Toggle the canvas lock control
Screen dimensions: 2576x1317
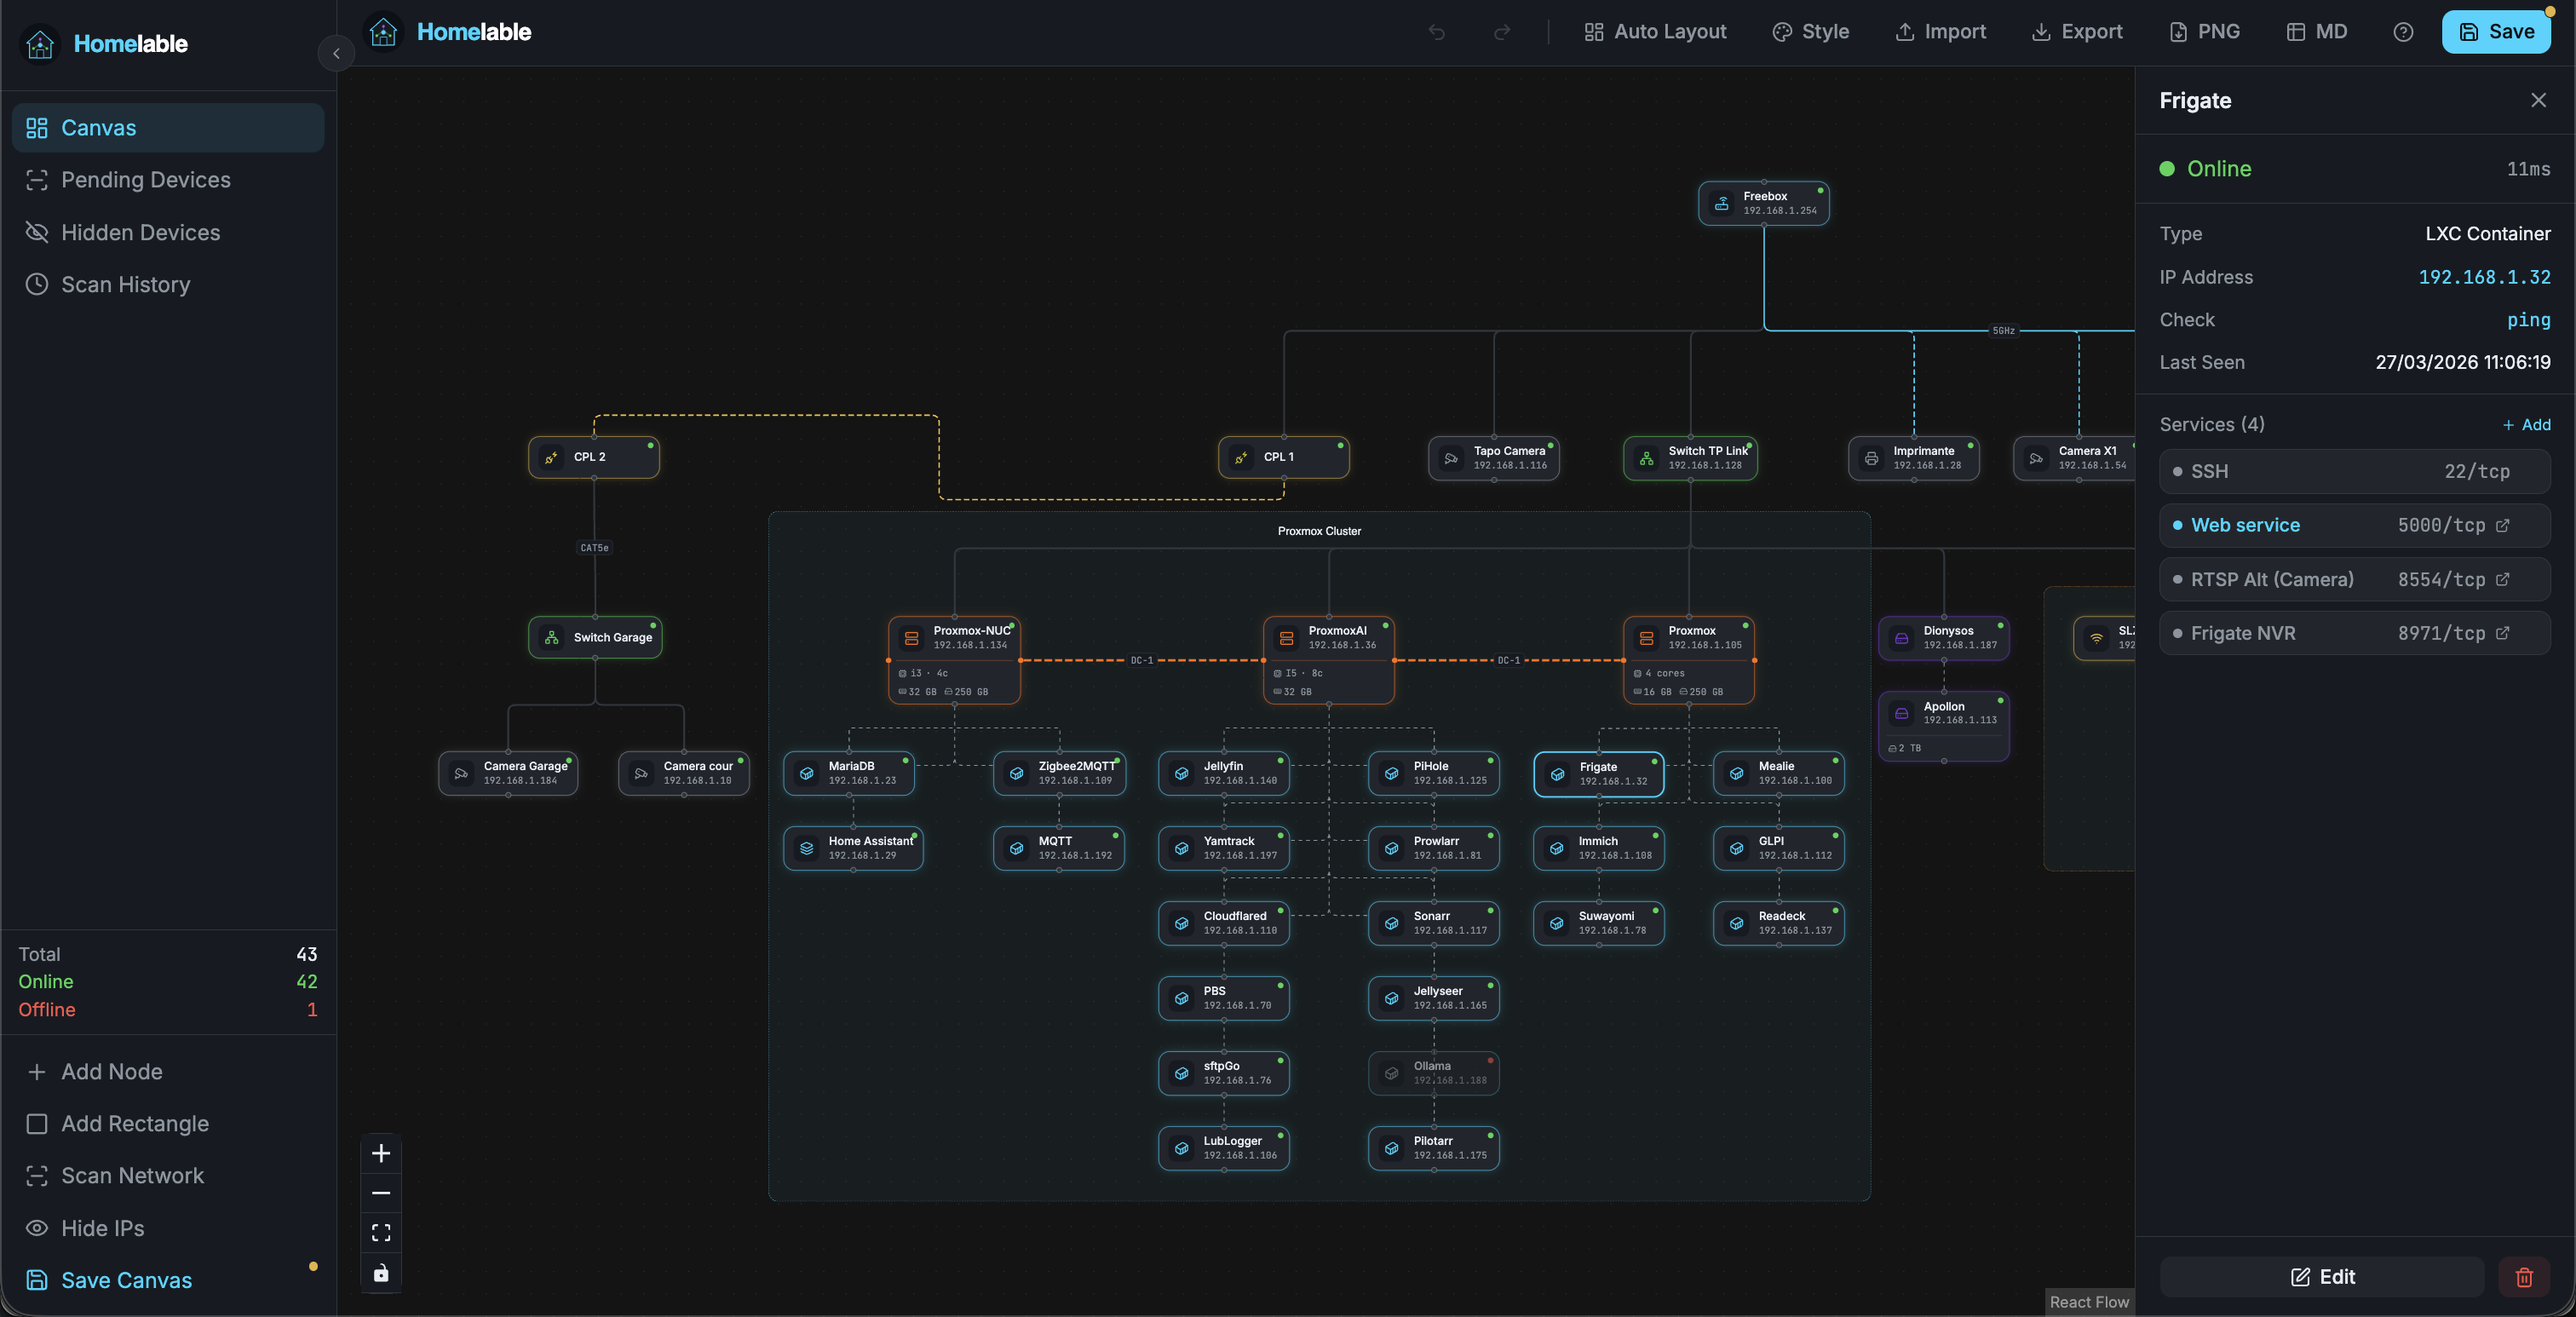coord(381,1273)
